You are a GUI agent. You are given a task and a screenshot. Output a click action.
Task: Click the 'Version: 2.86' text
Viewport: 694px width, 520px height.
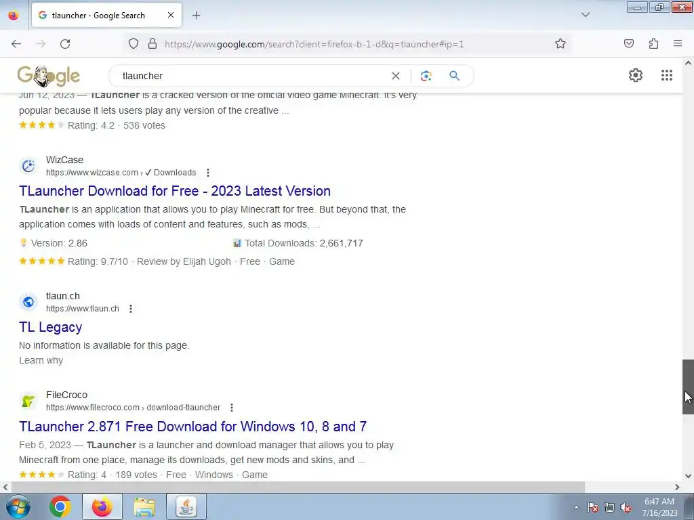tap(59, 243)
